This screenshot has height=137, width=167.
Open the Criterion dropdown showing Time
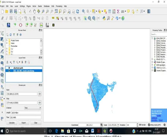[x=33, y=108]
